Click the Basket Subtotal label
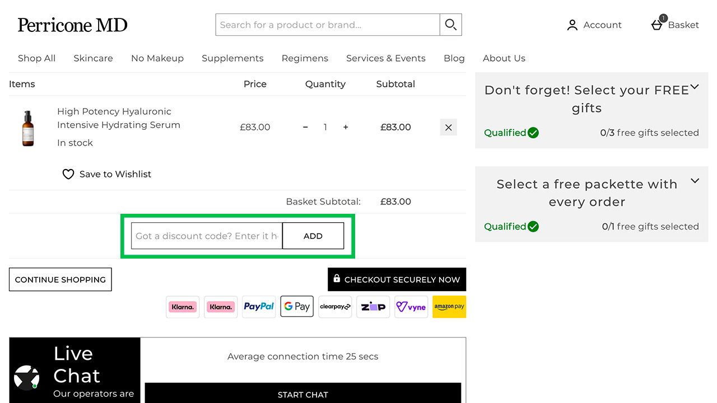Screen dimensions: 717x403 point(323,201)
